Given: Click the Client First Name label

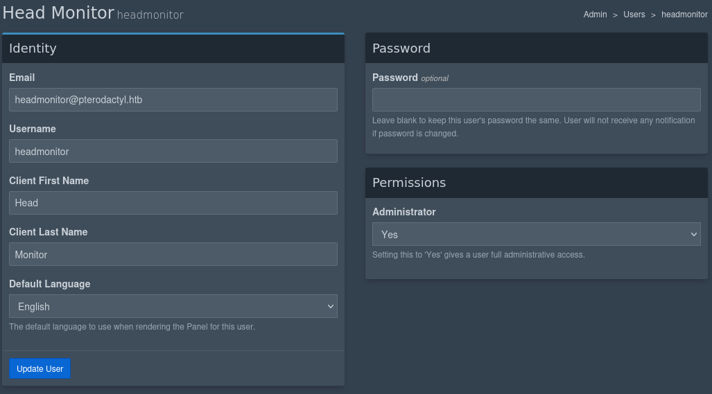Looking at the screenshot, I should 49,181.
